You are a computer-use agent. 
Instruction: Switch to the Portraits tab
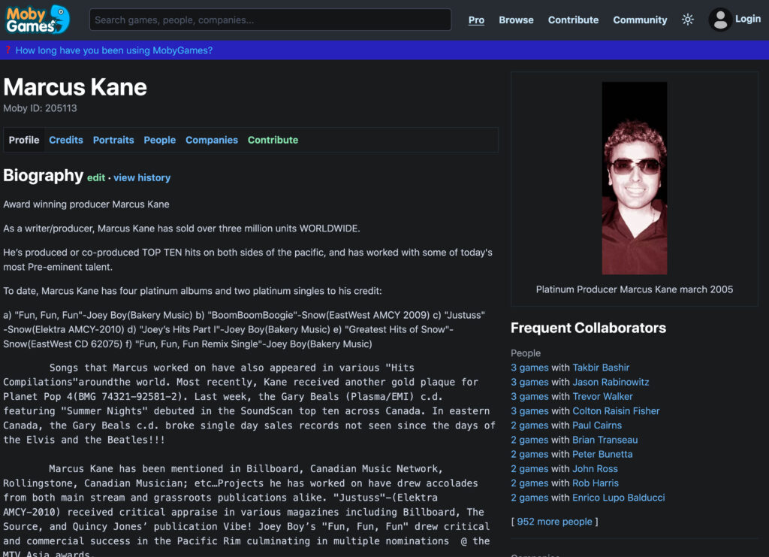click(x=113, y=140)
